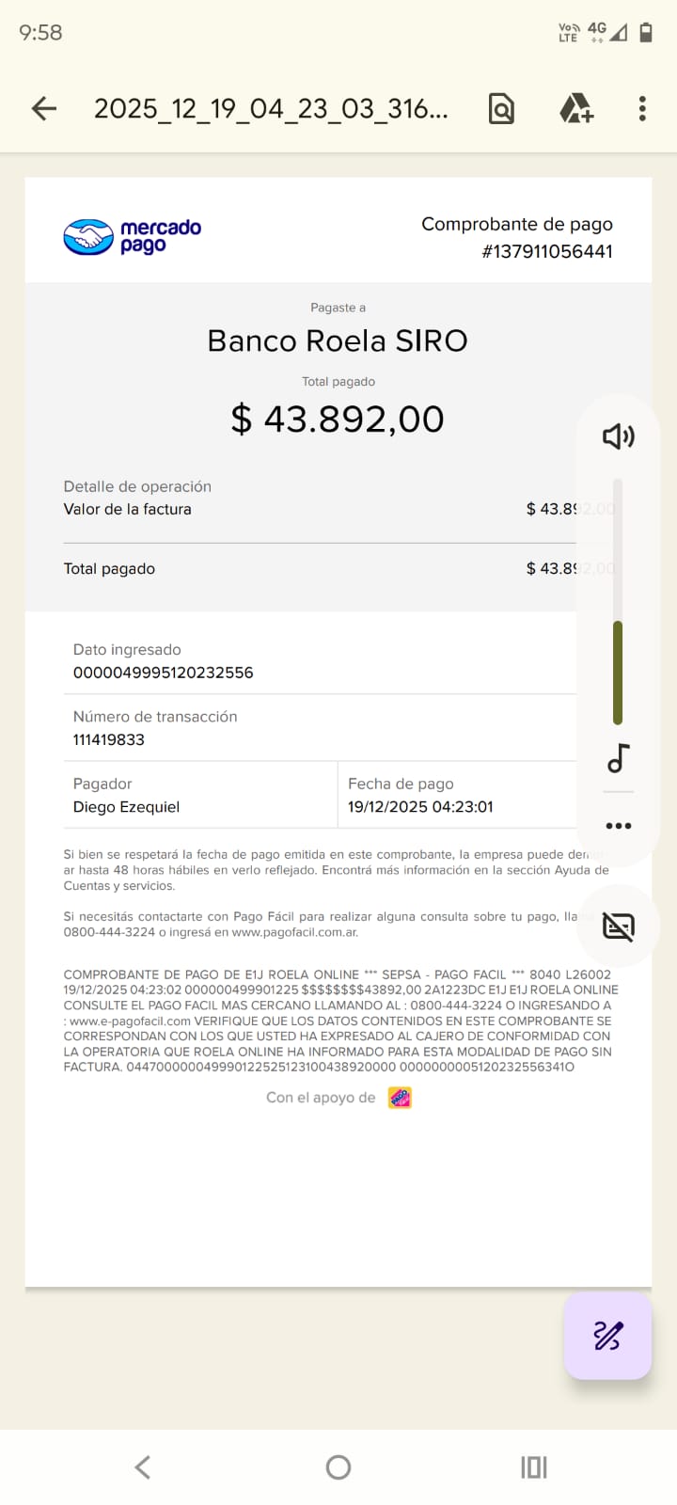This screenshot has height=1505, width=677.
Task: Mute sound with the speaker icon
Action: coord(618,436)
